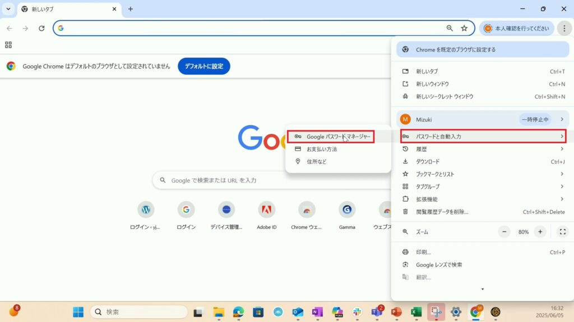Click the back navigation arrow
The height and width of the screenshot is (322, 574).
point(9,28)
